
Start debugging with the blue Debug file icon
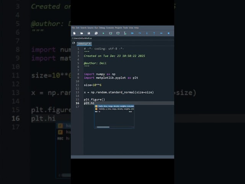click(x=132, y=33)
